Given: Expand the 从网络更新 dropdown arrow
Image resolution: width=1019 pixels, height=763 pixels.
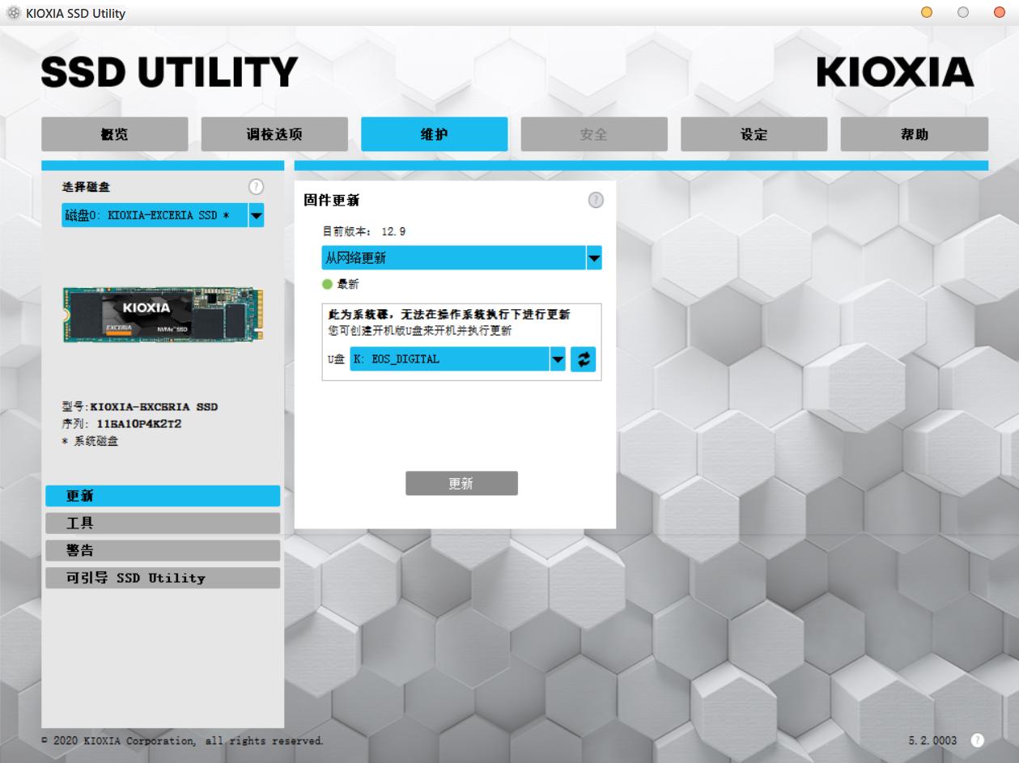Looking at the screenshot, I should 594,258.
